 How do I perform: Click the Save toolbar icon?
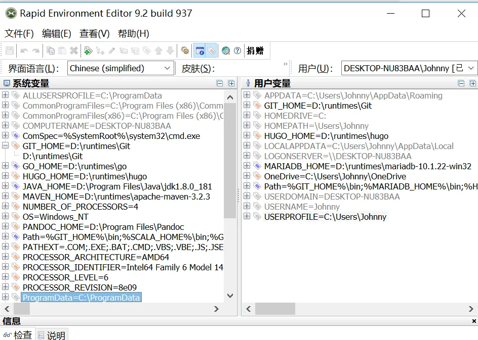click(10, 51)
